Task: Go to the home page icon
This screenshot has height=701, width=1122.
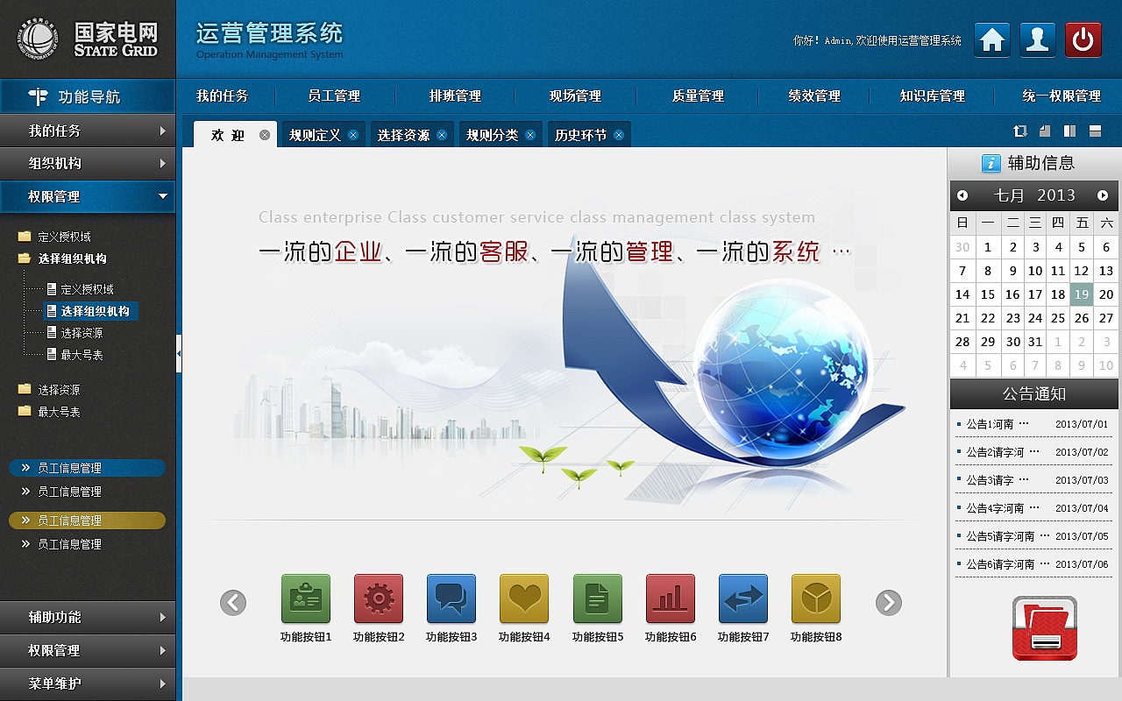Action: [992, 40]
